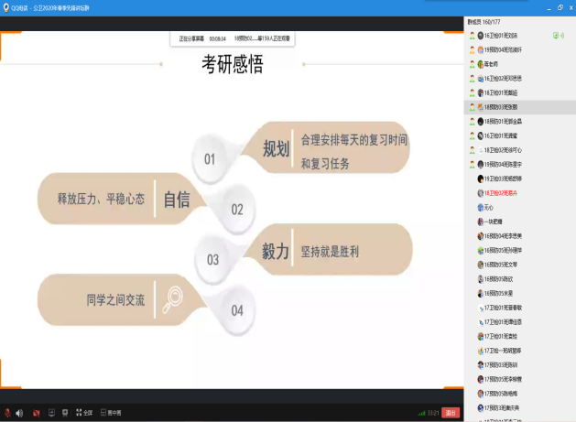Turn on the disabled camera icon
The height and width of the screenshot is (422, 576).
click(36, 413)
